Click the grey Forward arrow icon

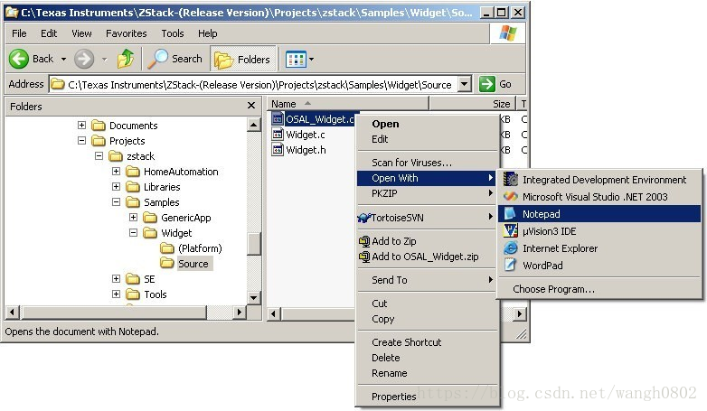pyautogui.click(x=84, y=59)
